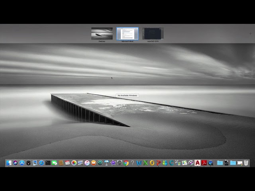Add a new desktop space with plus button
The width and height of the screenshot is (255, 191).
(250, 33)
